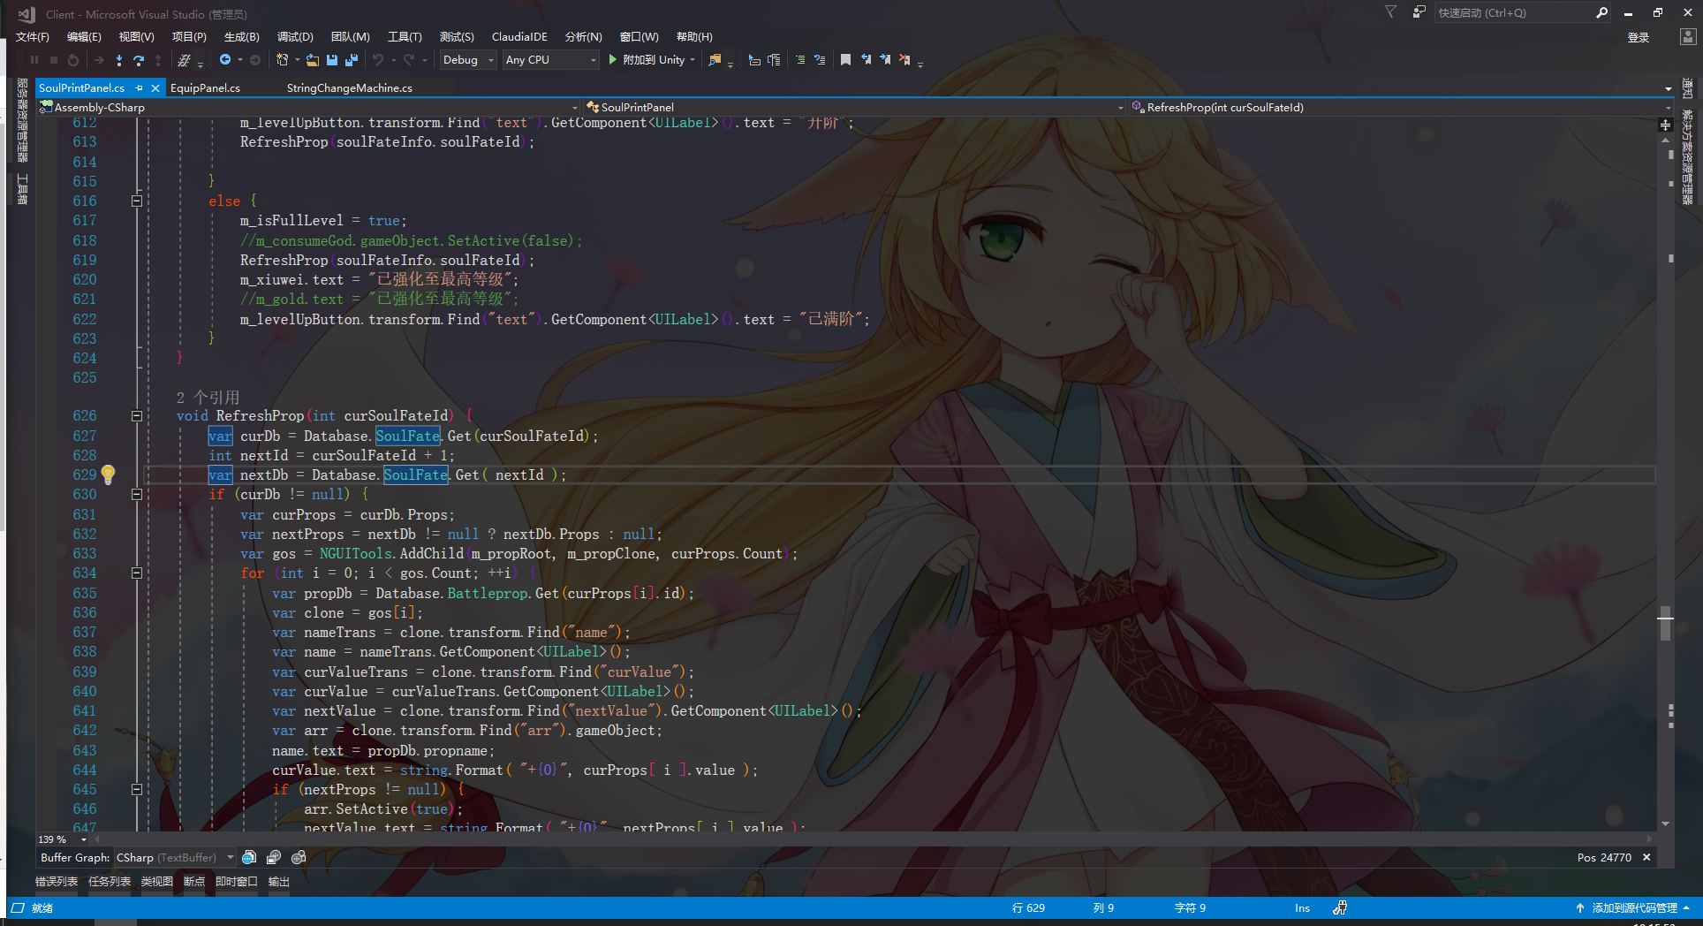Click the Save All icon

pyautogui.click(x=351, y=59)
